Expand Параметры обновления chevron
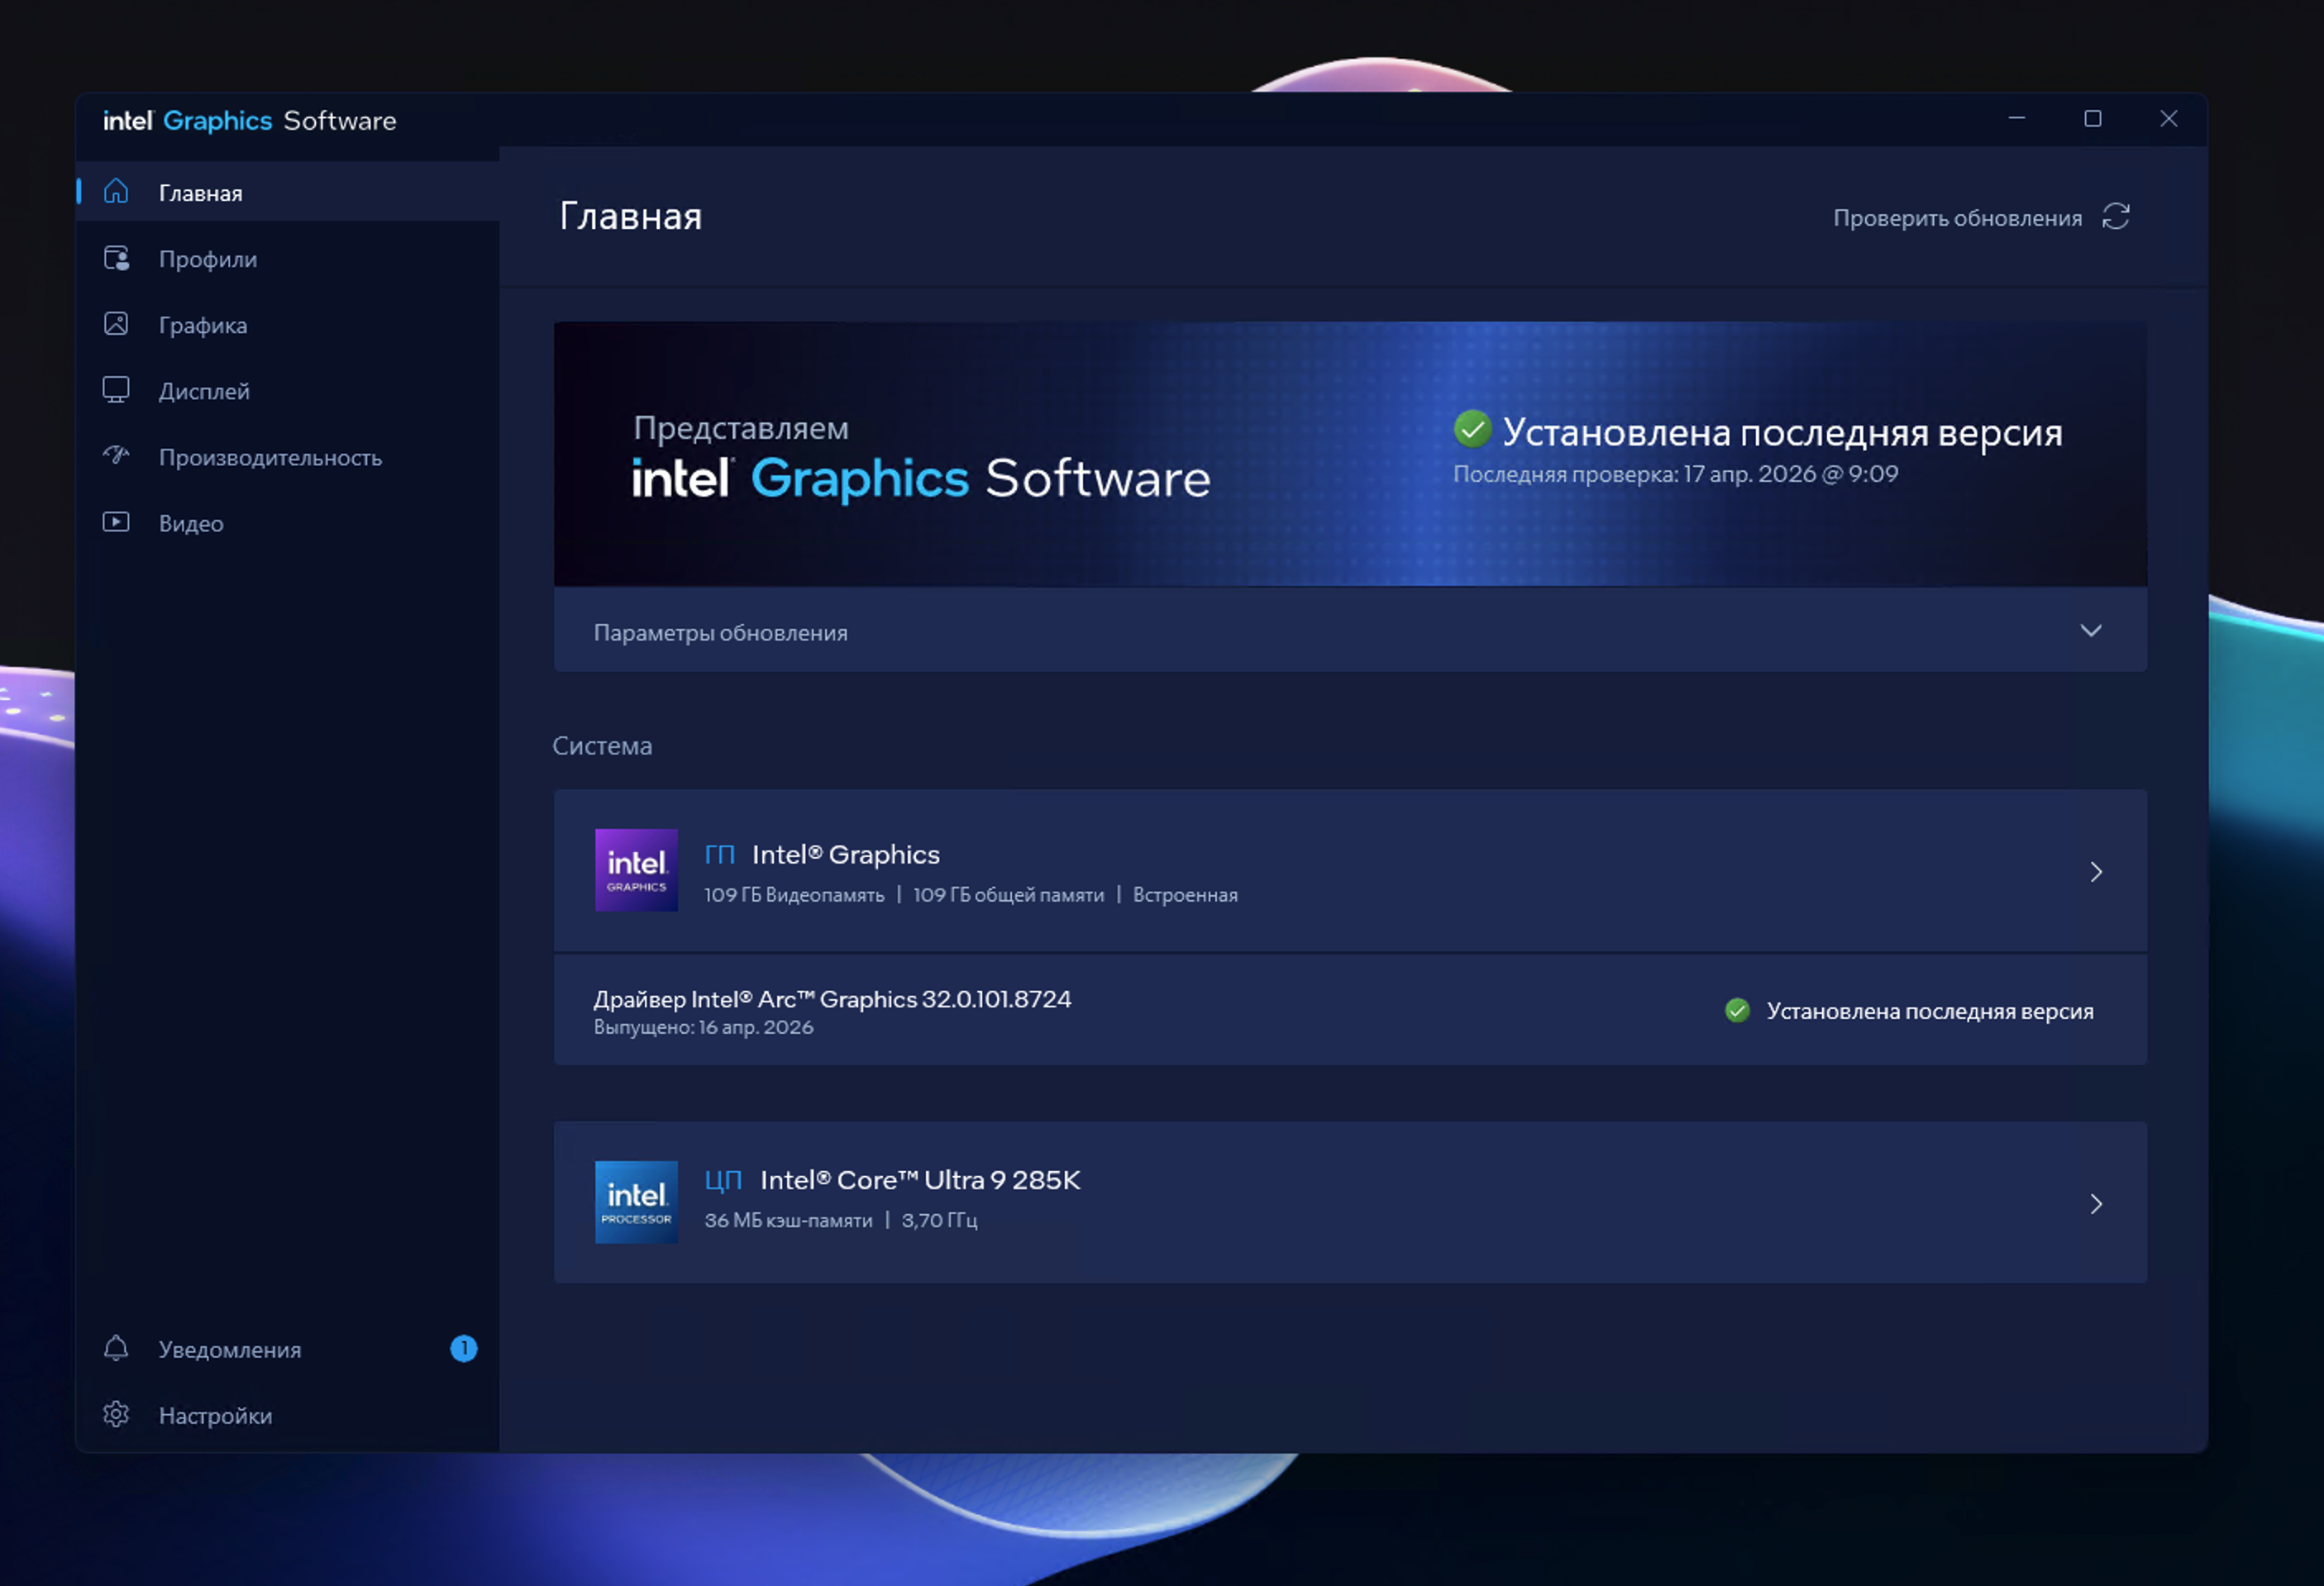 tap(2090, 631)
